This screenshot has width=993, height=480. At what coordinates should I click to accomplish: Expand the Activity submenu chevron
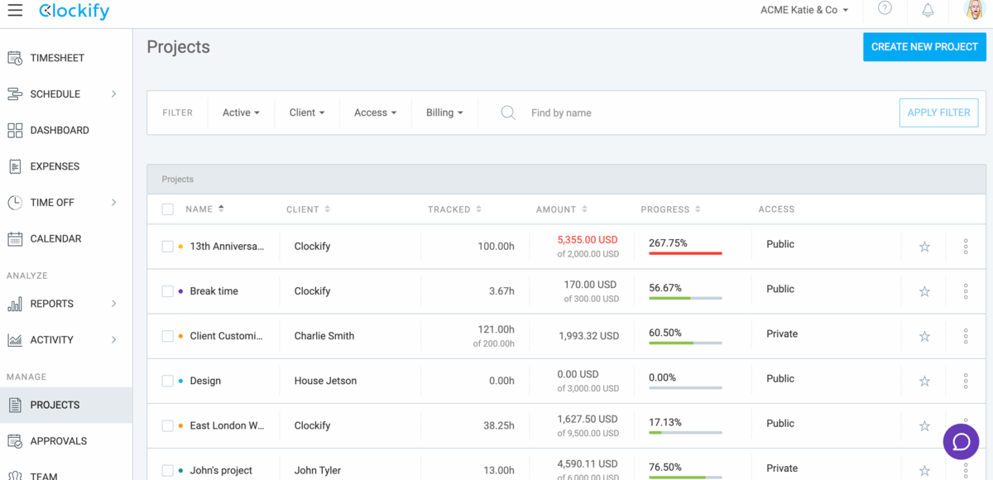113,340
